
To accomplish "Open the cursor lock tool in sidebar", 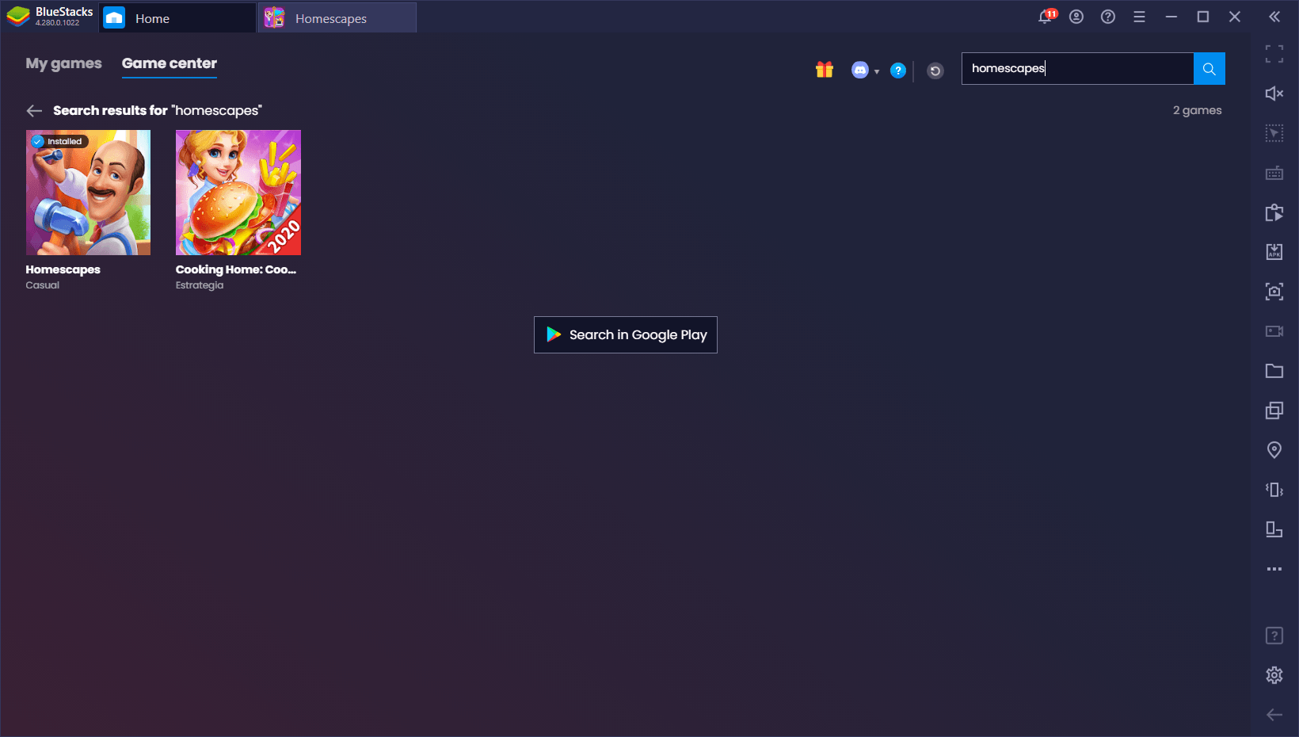I will (1274, 133).
